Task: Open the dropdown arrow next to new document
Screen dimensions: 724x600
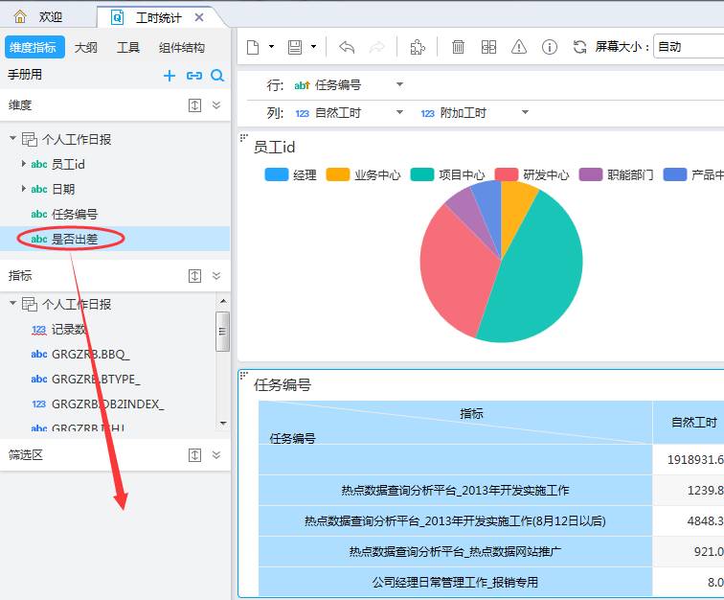Action: (x=272, y=46)
